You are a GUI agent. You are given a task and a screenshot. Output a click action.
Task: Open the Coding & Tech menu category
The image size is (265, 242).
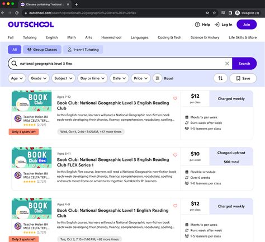pos(169,37)
